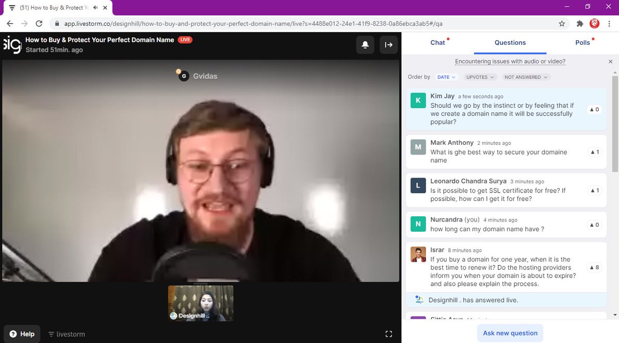Open the Polls tab

[x=583, y=43]
